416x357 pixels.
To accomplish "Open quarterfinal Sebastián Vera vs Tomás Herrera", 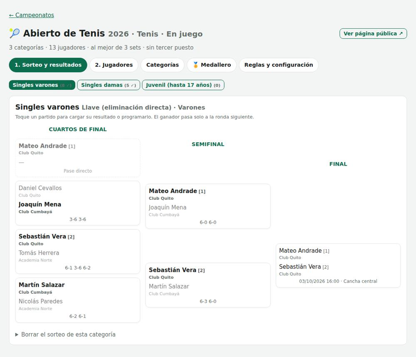I will coord(78,251).
